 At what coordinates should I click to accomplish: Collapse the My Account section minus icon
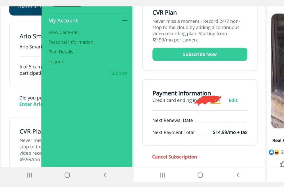click(125, 20)
